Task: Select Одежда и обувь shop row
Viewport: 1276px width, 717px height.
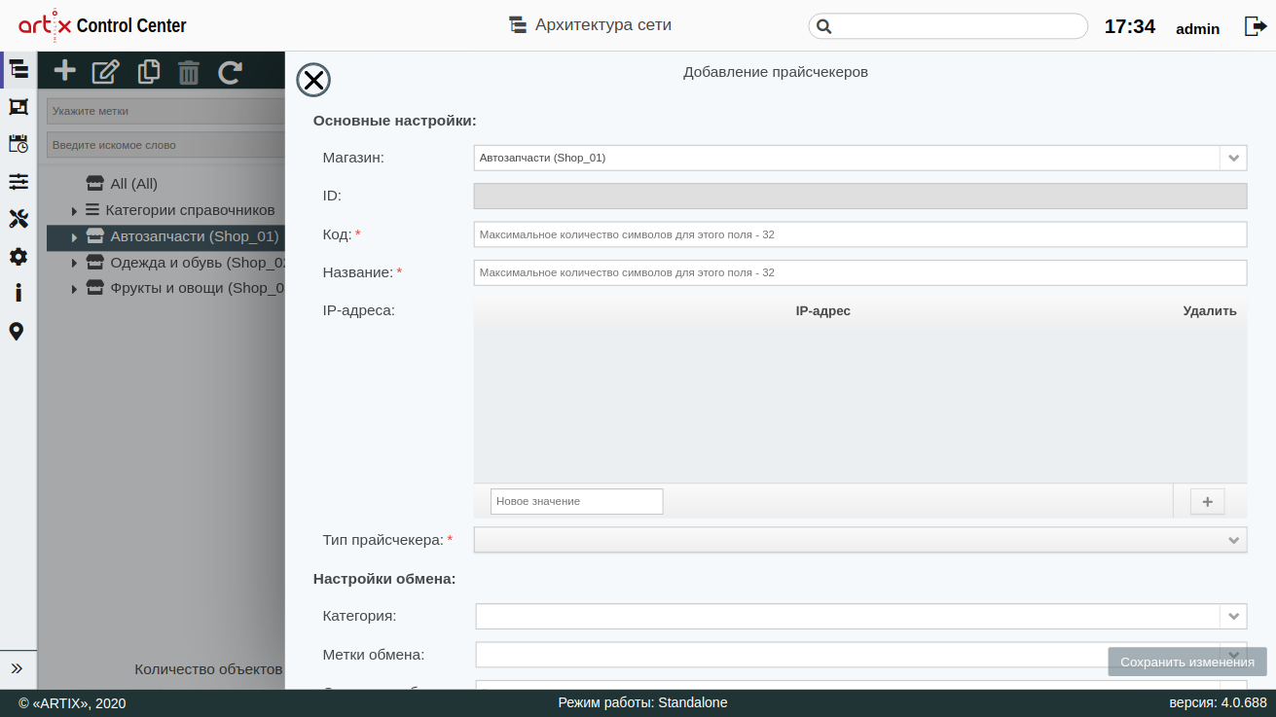Action: point(165,263)
